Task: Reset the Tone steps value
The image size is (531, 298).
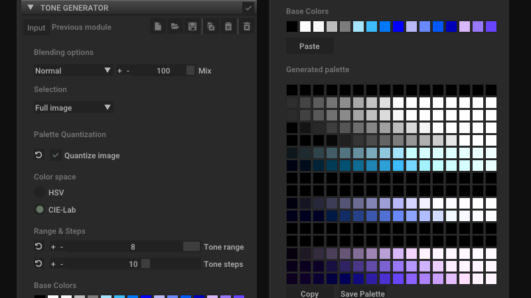Action: pyautogui.click(x=38, y=264)
